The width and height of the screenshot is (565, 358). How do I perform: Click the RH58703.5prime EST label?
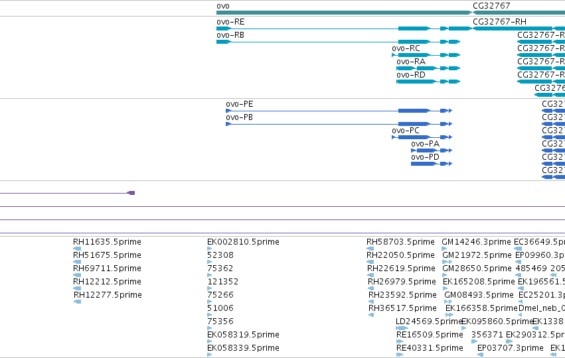400,242
